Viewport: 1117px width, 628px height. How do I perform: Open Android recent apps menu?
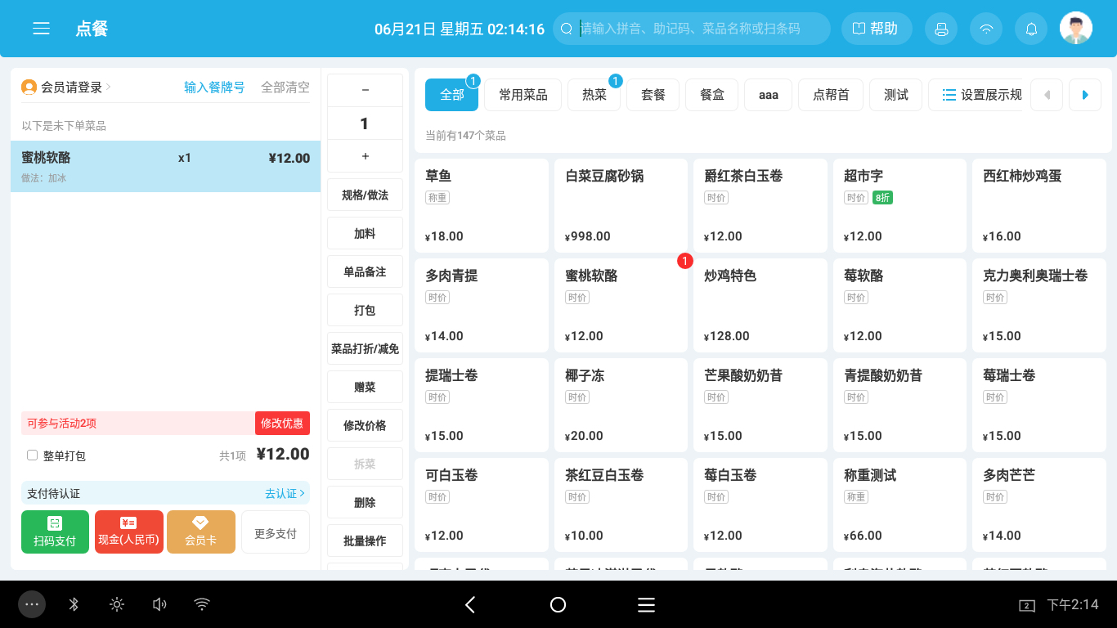pyautogui.click(x=646, y=604)
